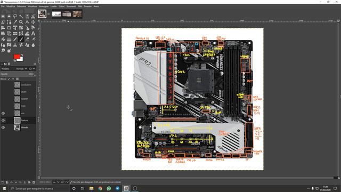
Task: Hide the bottom motherboard image layer
Action: (3, 127)
